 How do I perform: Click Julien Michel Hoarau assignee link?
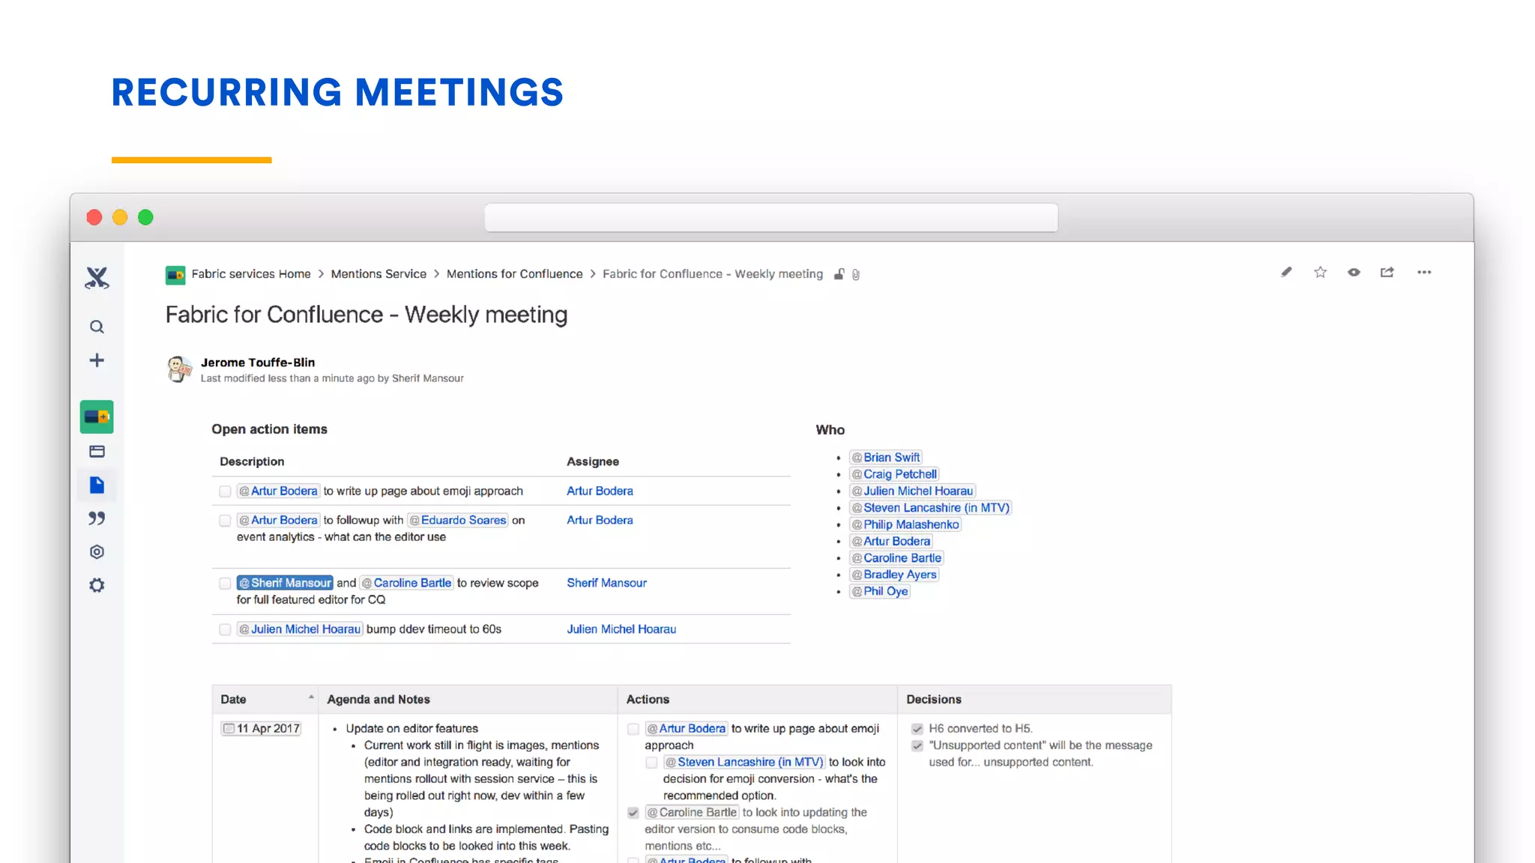click(621, 629)
